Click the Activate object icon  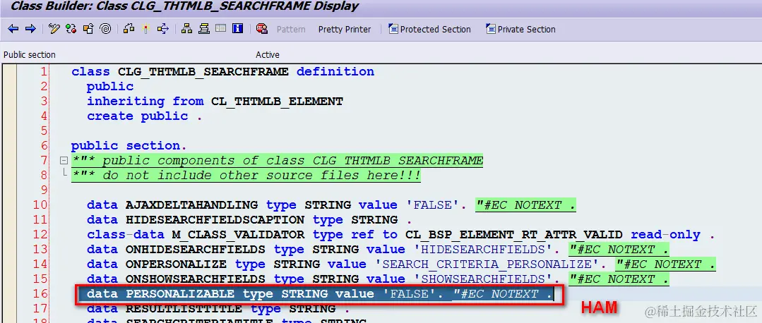point(129,29)
